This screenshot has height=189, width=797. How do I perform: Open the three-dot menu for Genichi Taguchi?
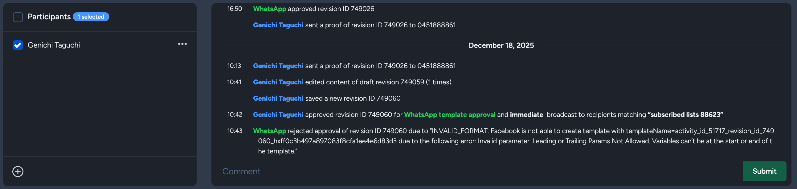click(182, 44)
